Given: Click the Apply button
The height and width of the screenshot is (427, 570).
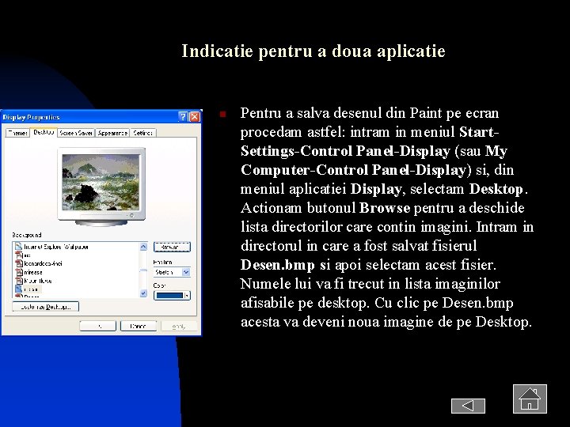Looking at the screenshot, I should 179,326.
